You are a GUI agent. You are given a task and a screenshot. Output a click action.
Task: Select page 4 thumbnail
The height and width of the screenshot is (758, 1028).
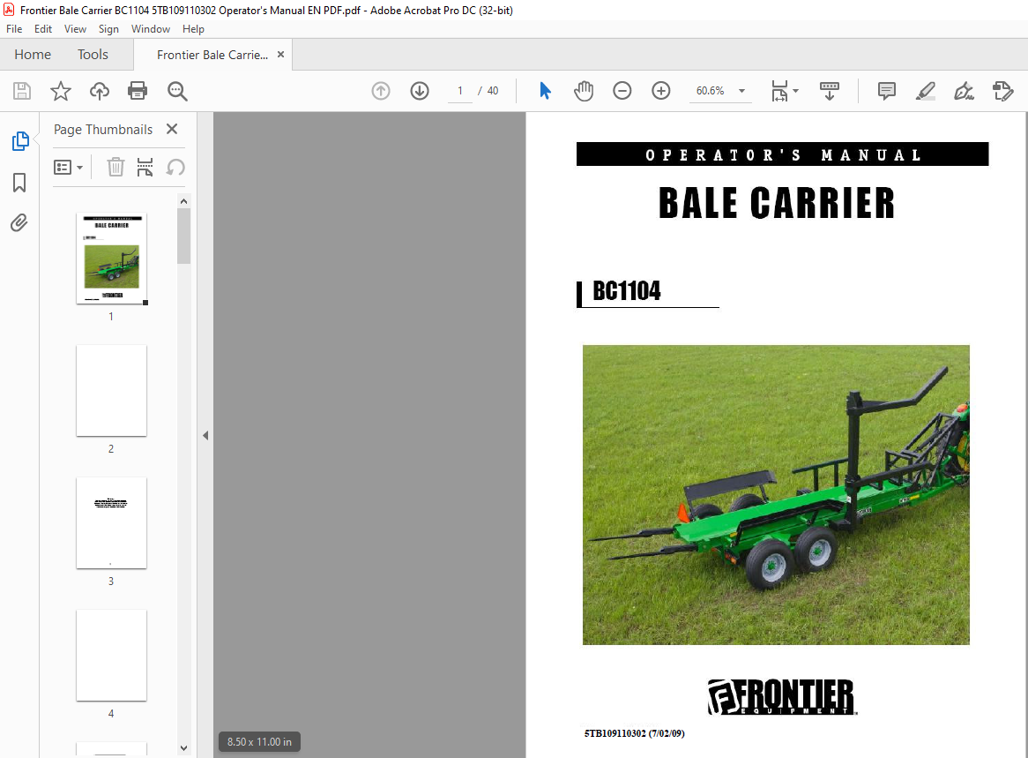[x=111, y=655]
